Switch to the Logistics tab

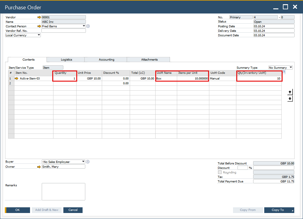coord(66,60)
